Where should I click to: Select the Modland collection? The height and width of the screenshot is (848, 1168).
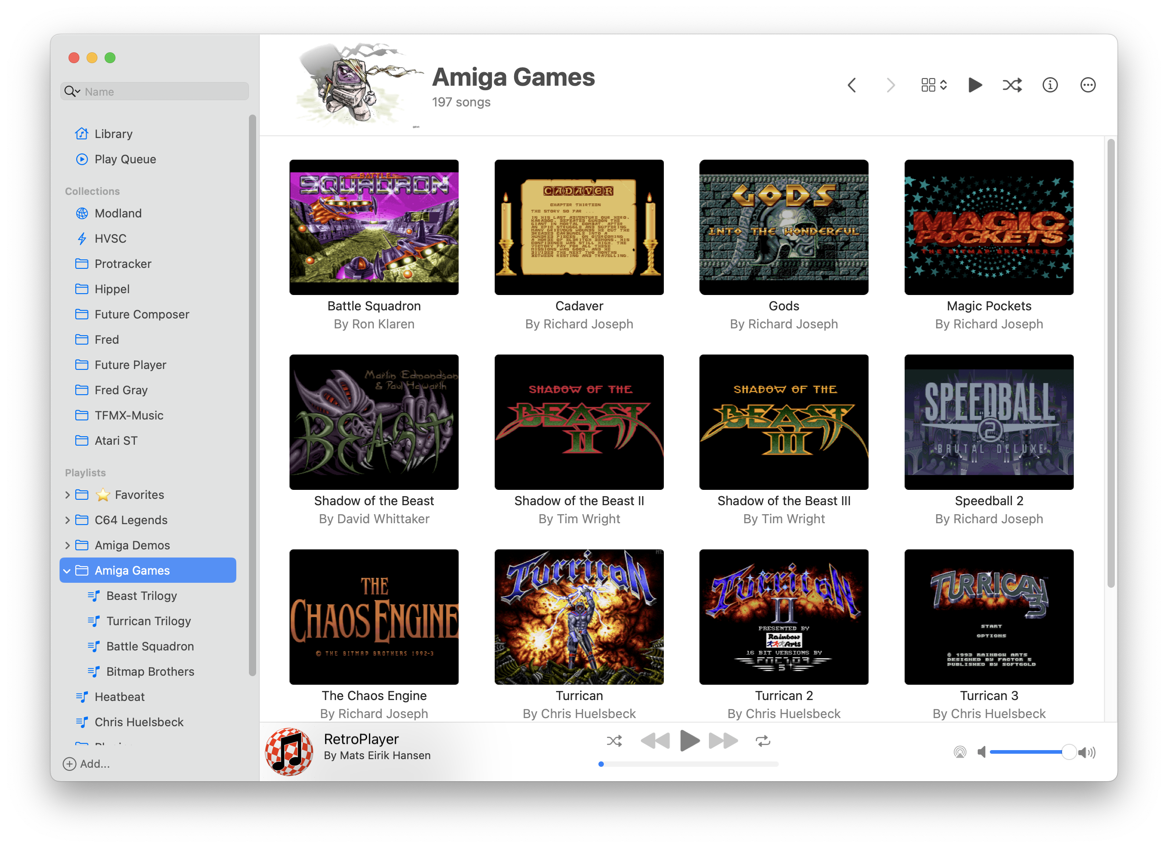[118, 213]
